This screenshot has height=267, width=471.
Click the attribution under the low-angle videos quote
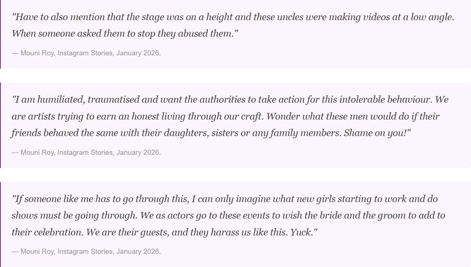tap(86, 53)
